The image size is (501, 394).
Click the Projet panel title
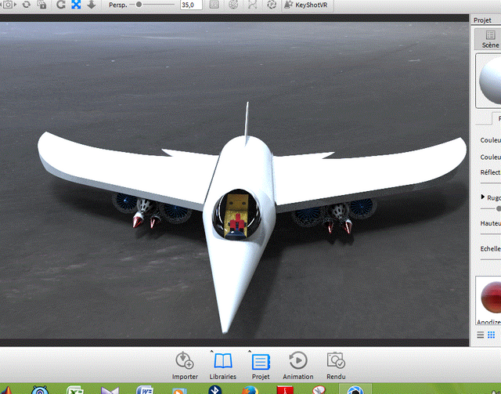pyautogui.click(x=482, y=20)
